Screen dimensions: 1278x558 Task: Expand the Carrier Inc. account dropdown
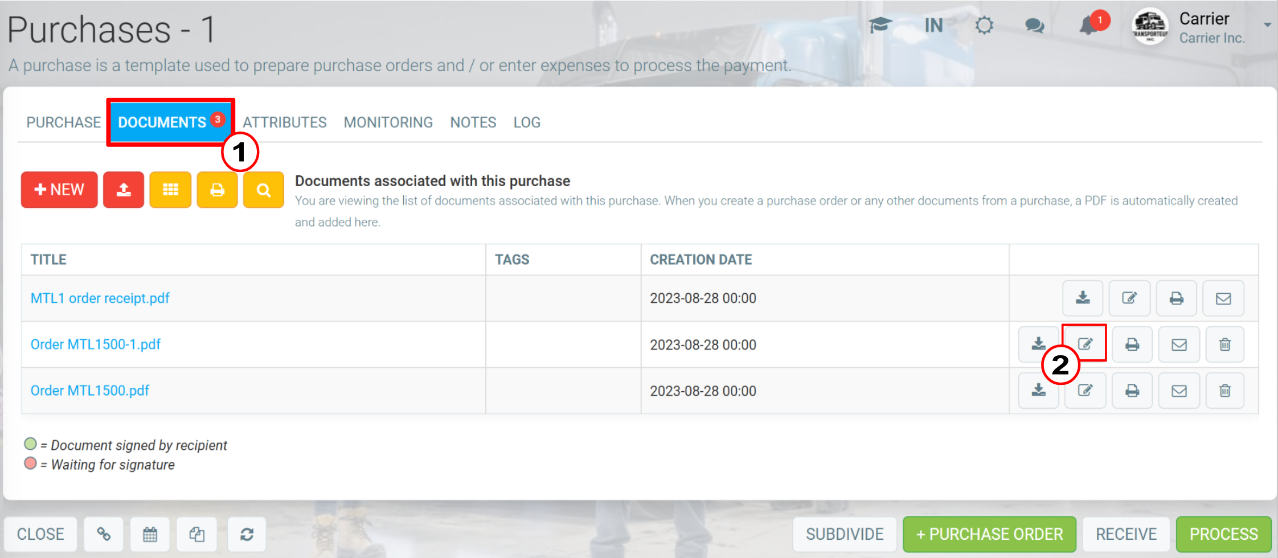tap(1267, 24)
